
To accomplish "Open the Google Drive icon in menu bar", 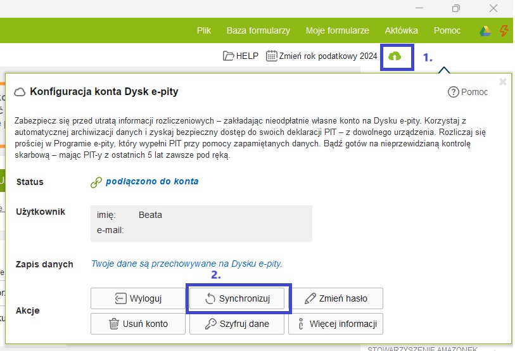I will 485,31.
